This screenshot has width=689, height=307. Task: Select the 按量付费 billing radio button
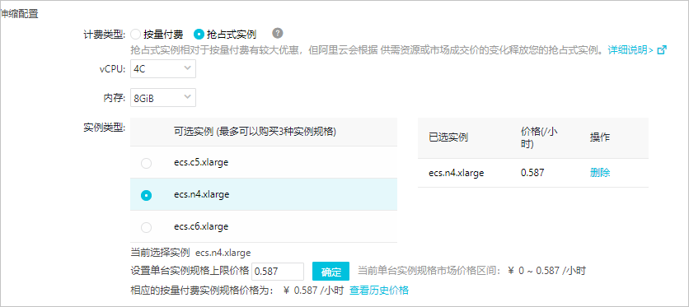[x=136, y=35]
